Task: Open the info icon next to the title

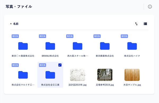Action: pyautogui.click(x=150, y=7)
